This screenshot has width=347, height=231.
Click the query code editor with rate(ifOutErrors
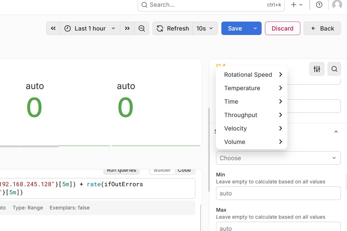(97, 188)
